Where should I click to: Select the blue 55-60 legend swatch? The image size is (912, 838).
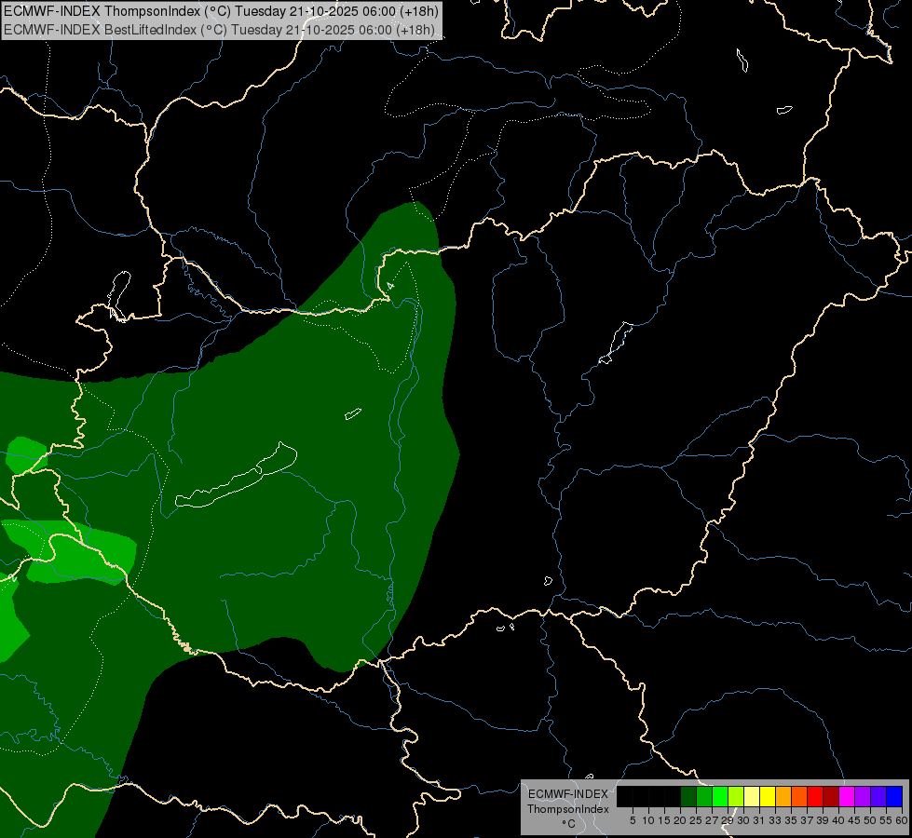coord(894,796)
